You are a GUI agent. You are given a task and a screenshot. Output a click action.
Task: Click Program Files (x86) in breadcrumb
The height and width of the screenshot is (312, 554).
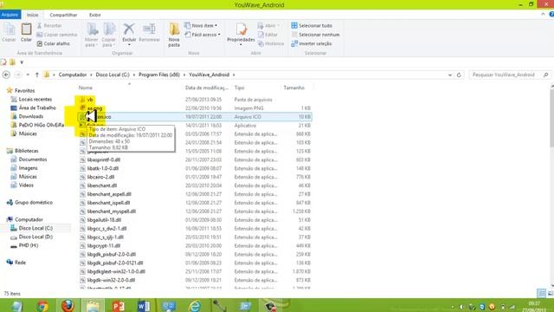tap(159, 75)
